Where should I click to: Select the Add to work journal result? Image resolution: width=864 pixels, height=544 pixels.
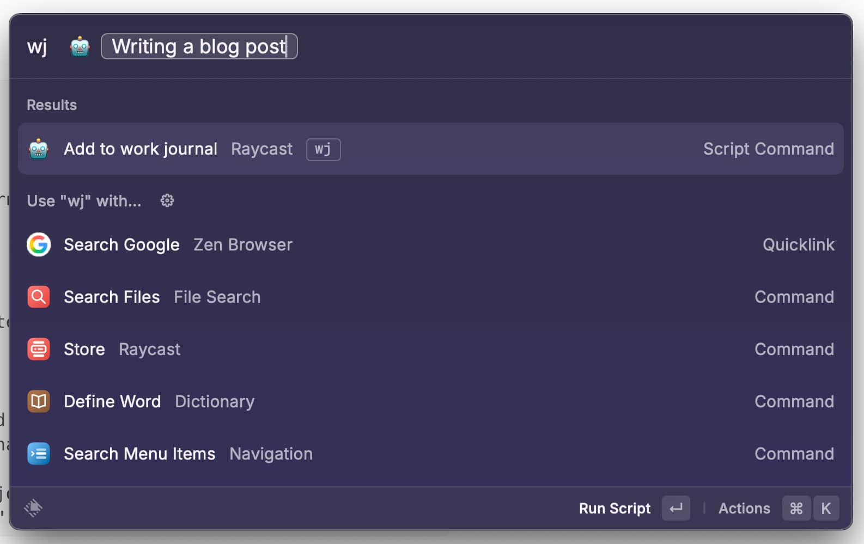431,149
